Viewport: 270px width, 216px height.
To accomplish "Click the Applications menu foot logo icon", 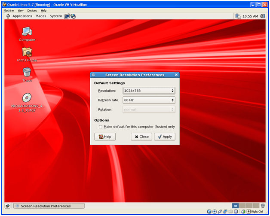I will click(x=8, y=16).
